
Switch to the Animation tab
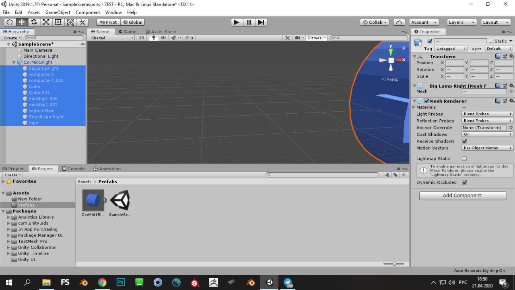107,169
